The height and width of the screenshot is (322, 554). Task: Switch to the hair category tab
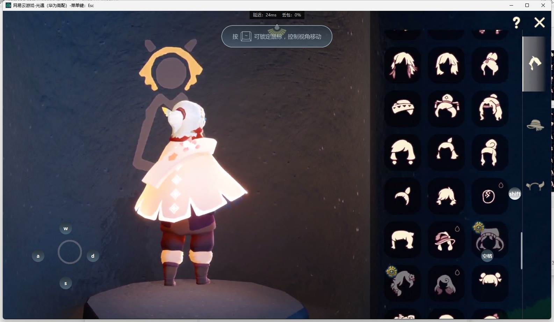click(x=534, y=64)
